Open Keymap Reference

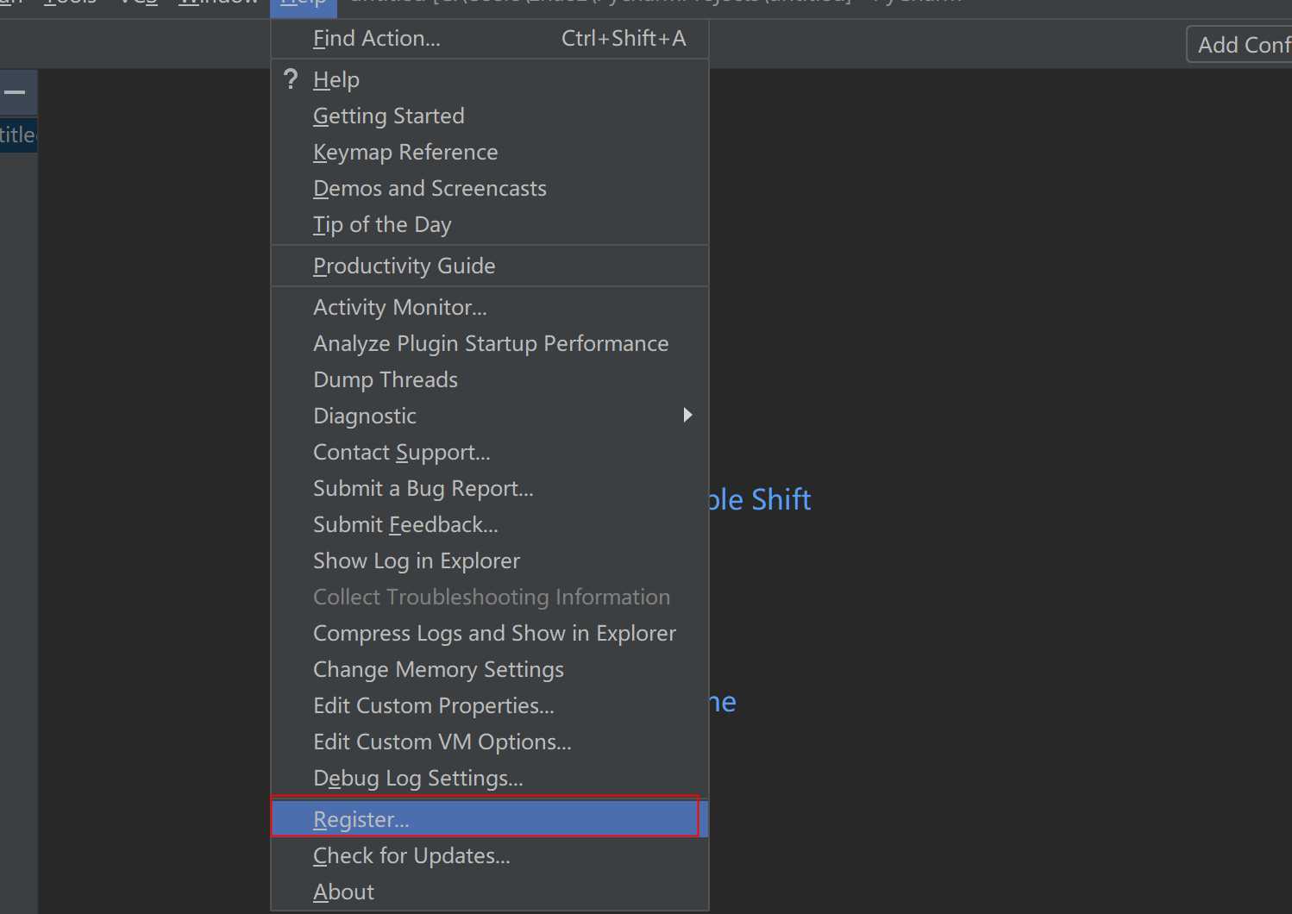coord(405,153)
